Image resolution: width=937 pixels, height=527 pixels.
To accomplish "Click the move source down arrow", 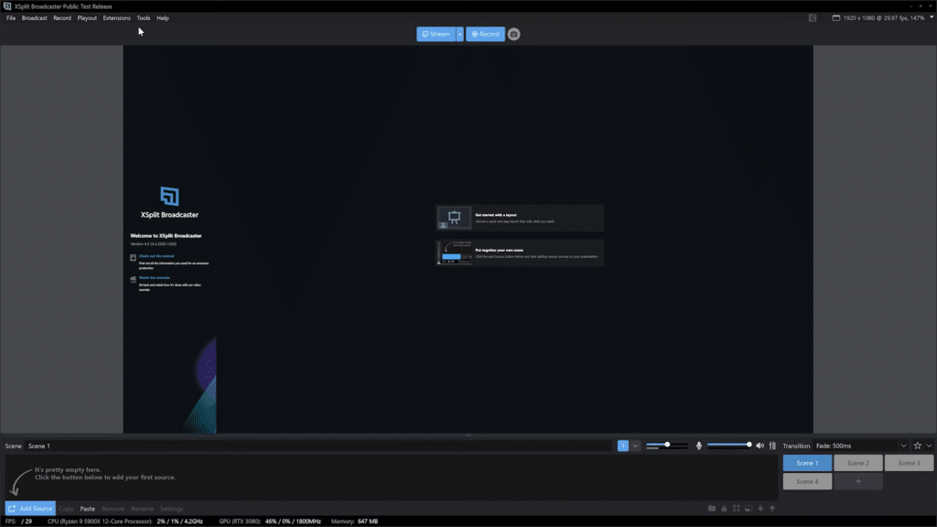I will click(760, 509).
